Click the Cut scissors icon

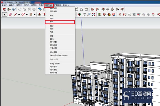pos(20,9)
